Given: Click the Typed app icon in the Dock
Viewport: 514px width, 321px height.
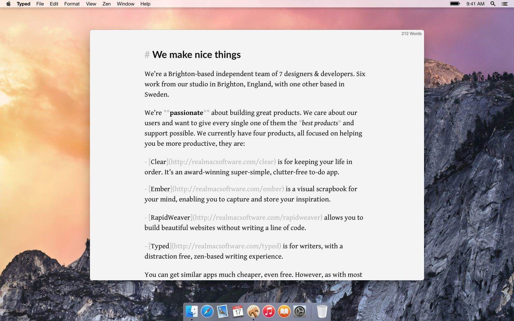Looking at the screenshot, I should tap(253, 311).
